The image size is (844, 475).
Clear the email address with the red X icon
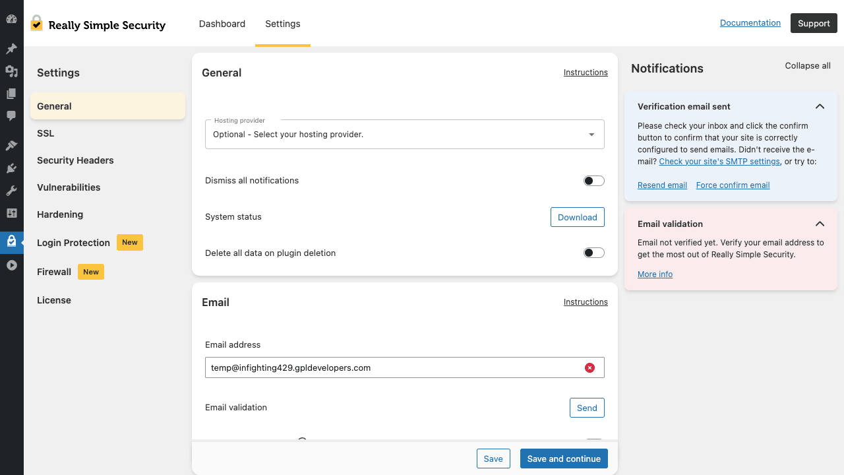589,368
